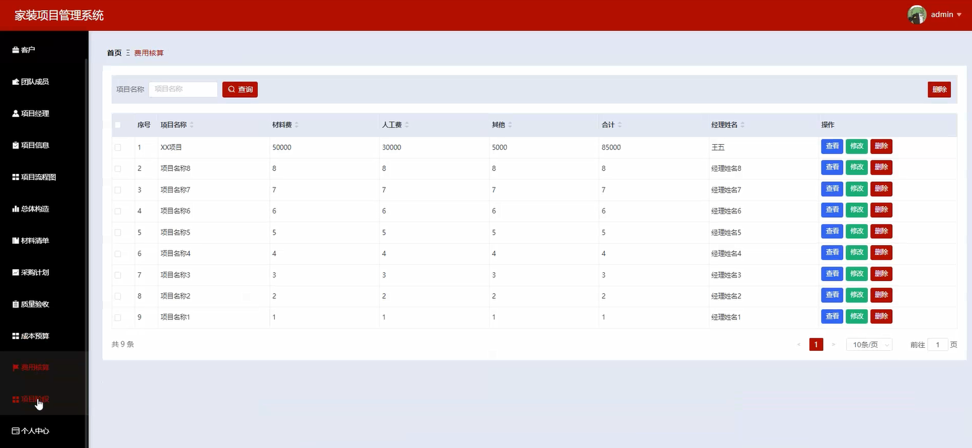Image resolution: width=972 pixels, height=448 pixels.
Task: Check the 项目名称6 row checkbox
Action: [x=118, y=211]
